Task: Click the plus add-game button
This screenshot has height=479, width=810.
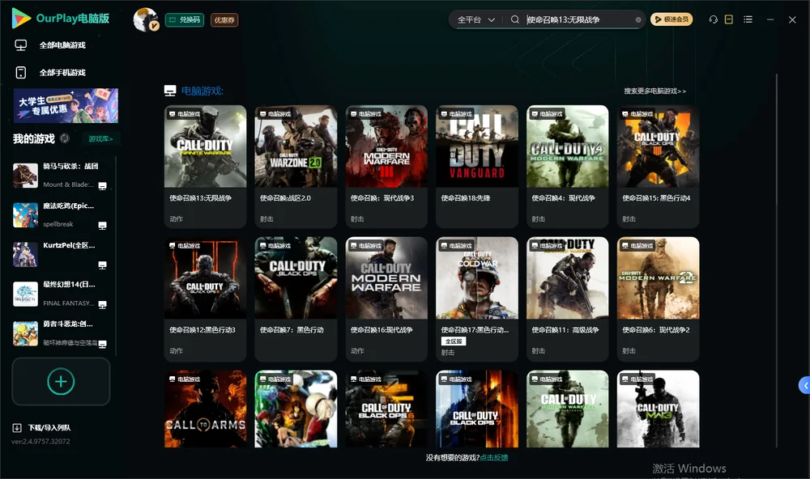Action: 61,381
